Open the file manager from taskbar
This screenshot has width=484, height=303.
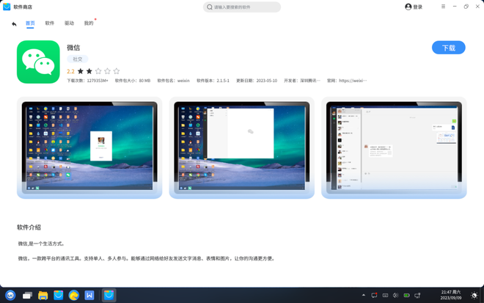[x=43, y=295]
